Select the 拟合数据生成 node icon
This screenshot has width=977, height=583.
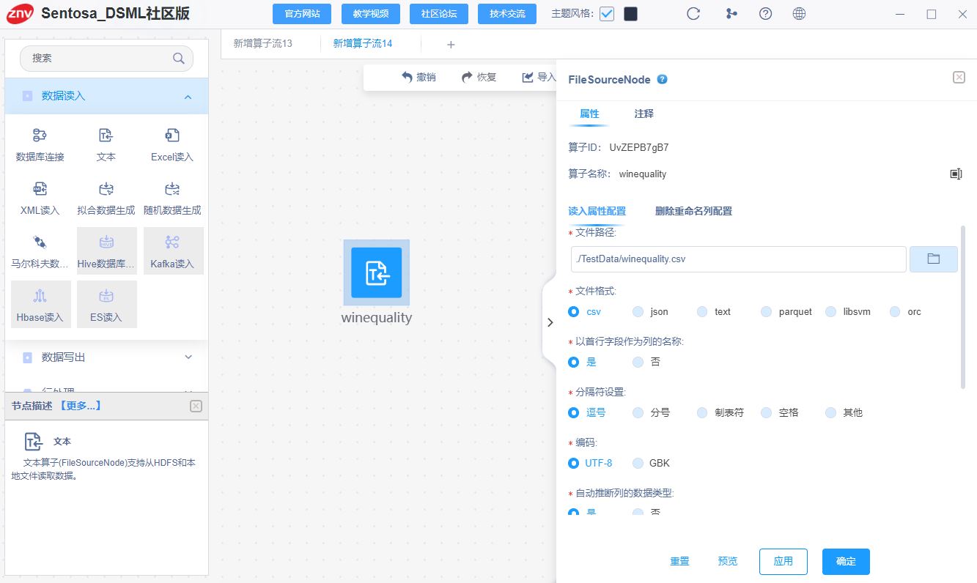tap(106, 189)
